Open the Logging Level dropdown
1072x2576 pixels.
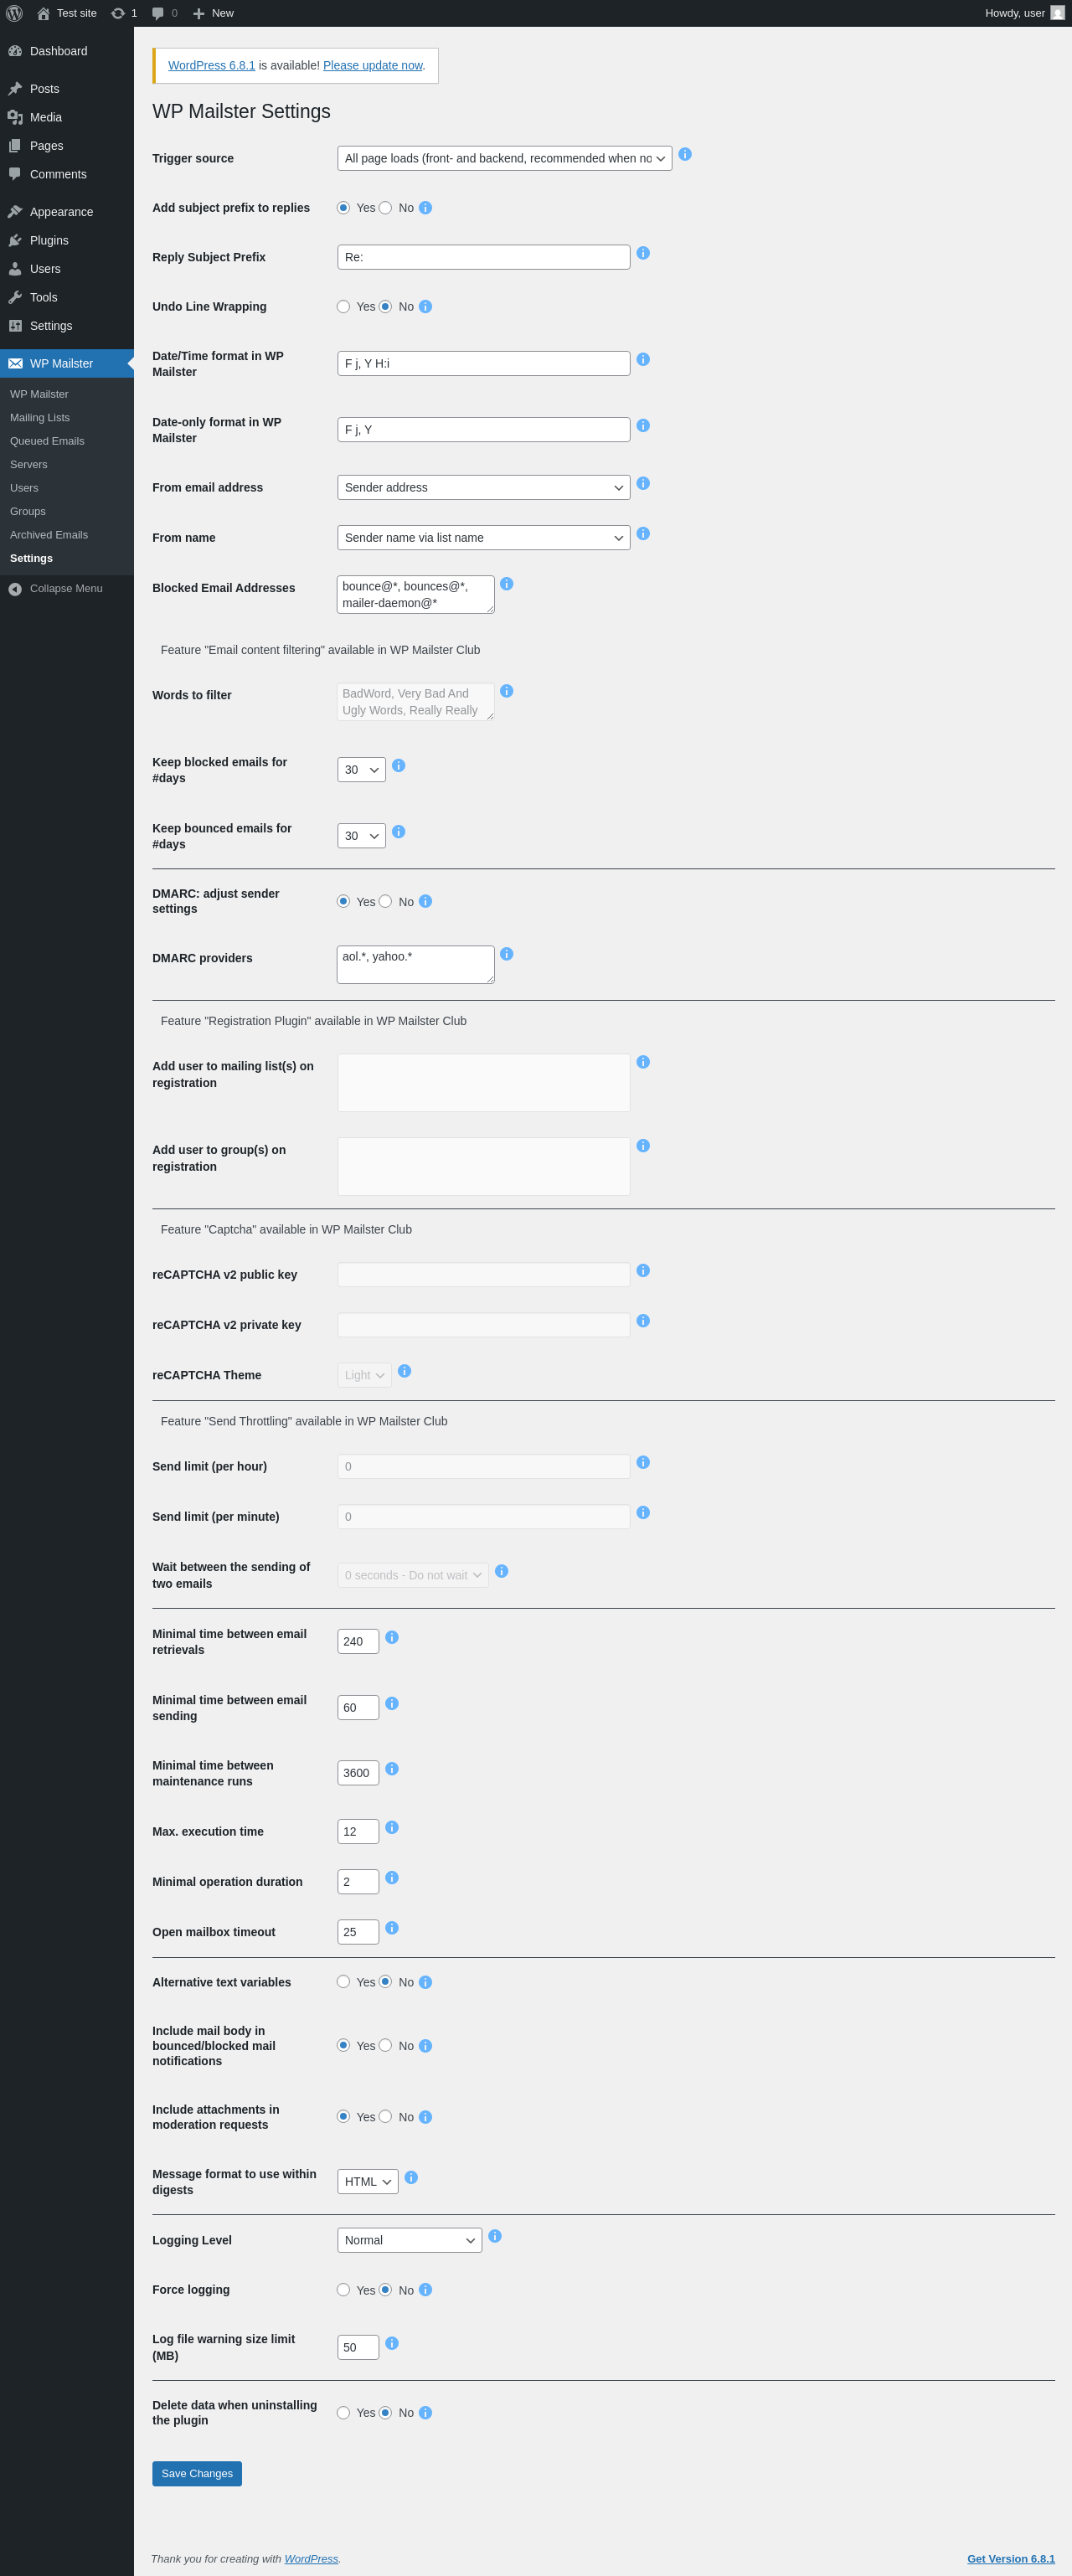pyautogui.click(x=410, y=2240)
